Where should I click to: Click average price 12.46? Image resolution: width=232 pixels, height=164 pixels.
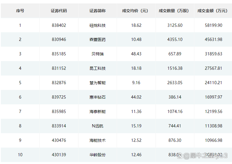point(136,155)
